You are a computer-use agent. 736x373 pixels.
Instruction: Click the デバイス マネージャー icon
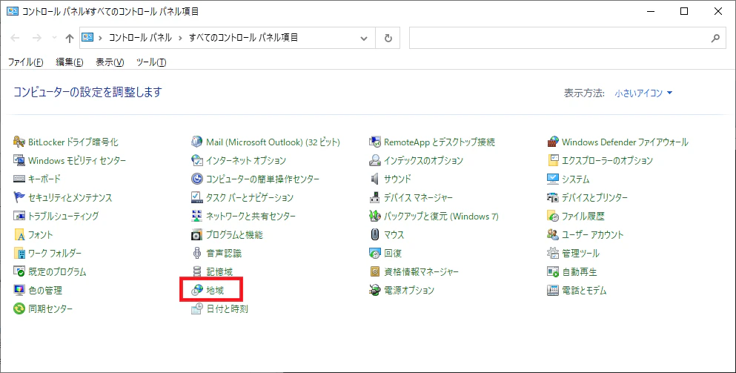374,197
